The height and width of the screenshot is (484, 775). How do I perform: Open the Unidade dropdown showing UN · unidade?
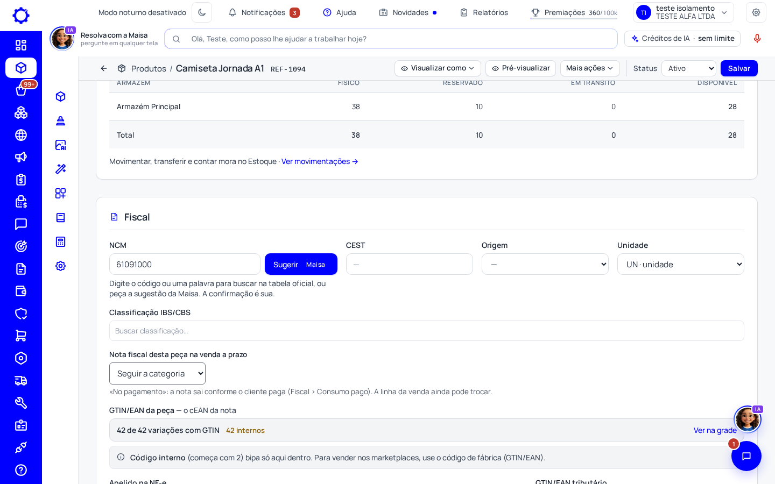tap(681, 264)
